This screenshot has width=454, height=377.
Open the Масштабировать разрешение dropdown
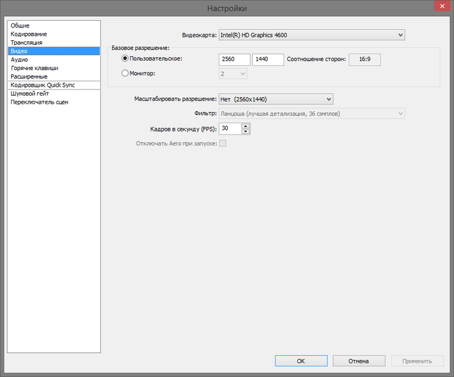coord(276,99)
